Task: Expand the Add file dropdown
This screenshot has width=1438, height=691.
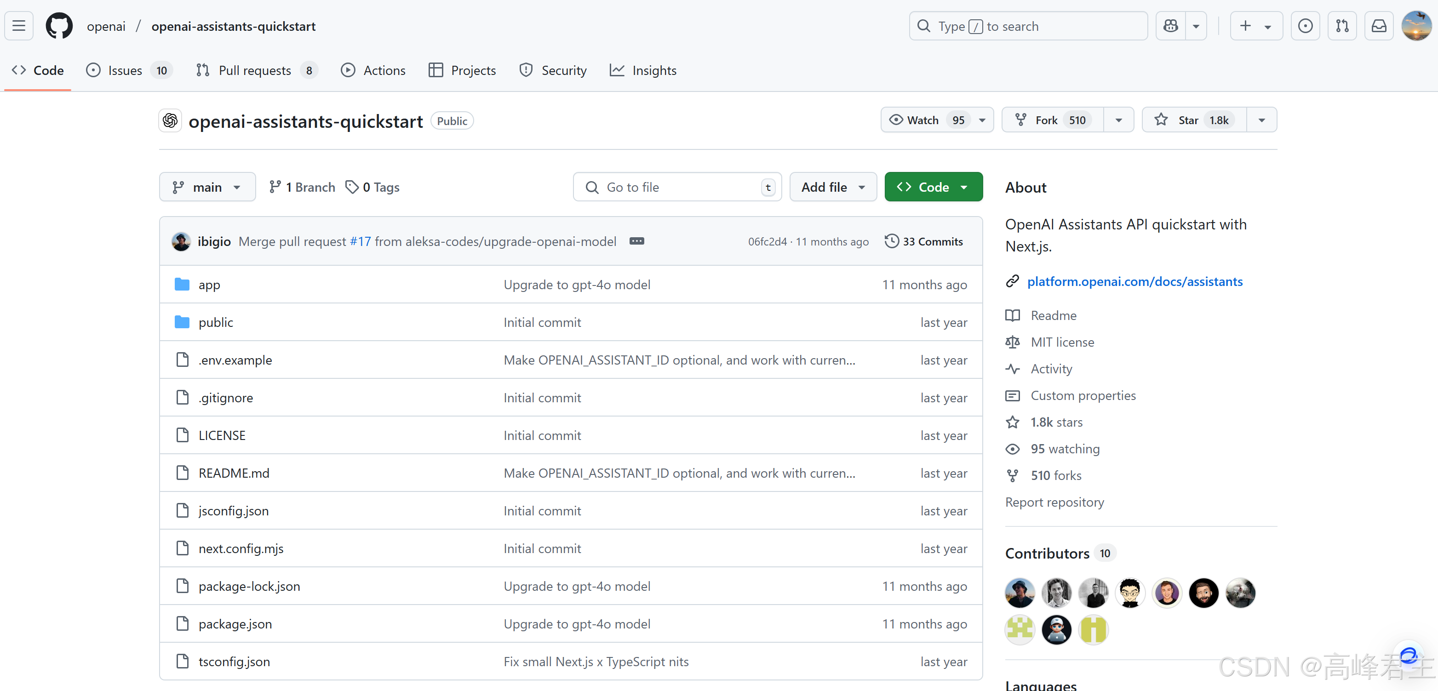Action: pos(832,187)
